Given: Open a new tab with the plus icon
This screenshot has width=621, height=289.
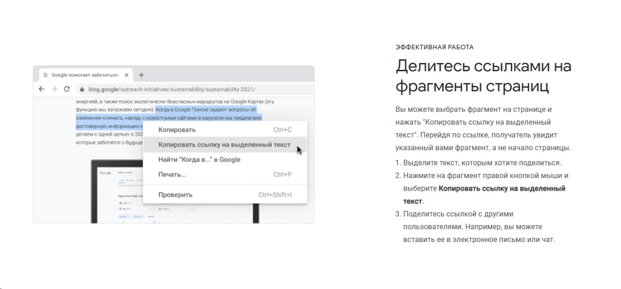Looking at the screenshot, I should click(141, 75).
